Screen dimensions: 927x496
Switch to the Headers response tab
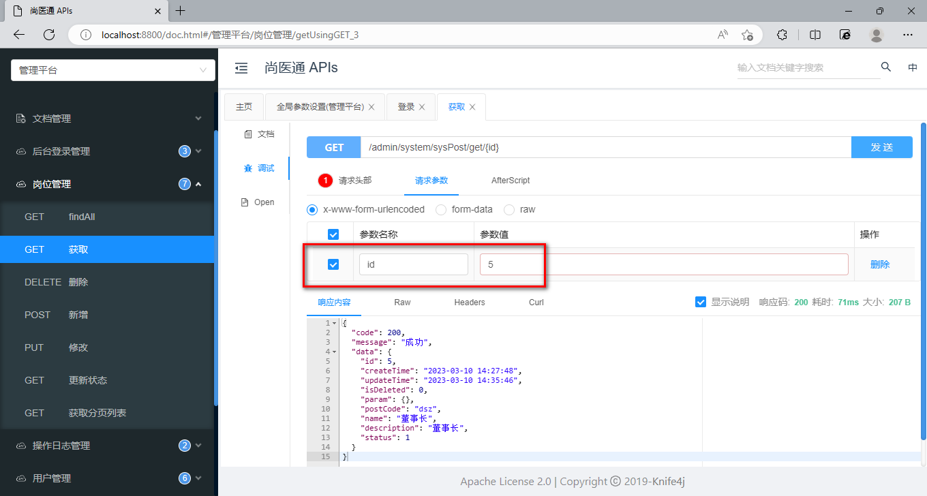click(470, 302)
